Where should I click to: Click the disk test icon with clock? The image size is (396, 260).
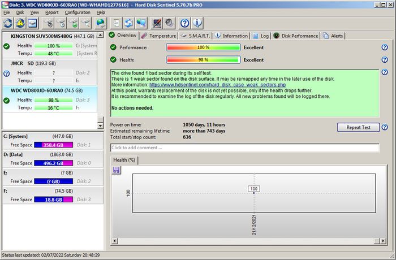coord(61,23)
